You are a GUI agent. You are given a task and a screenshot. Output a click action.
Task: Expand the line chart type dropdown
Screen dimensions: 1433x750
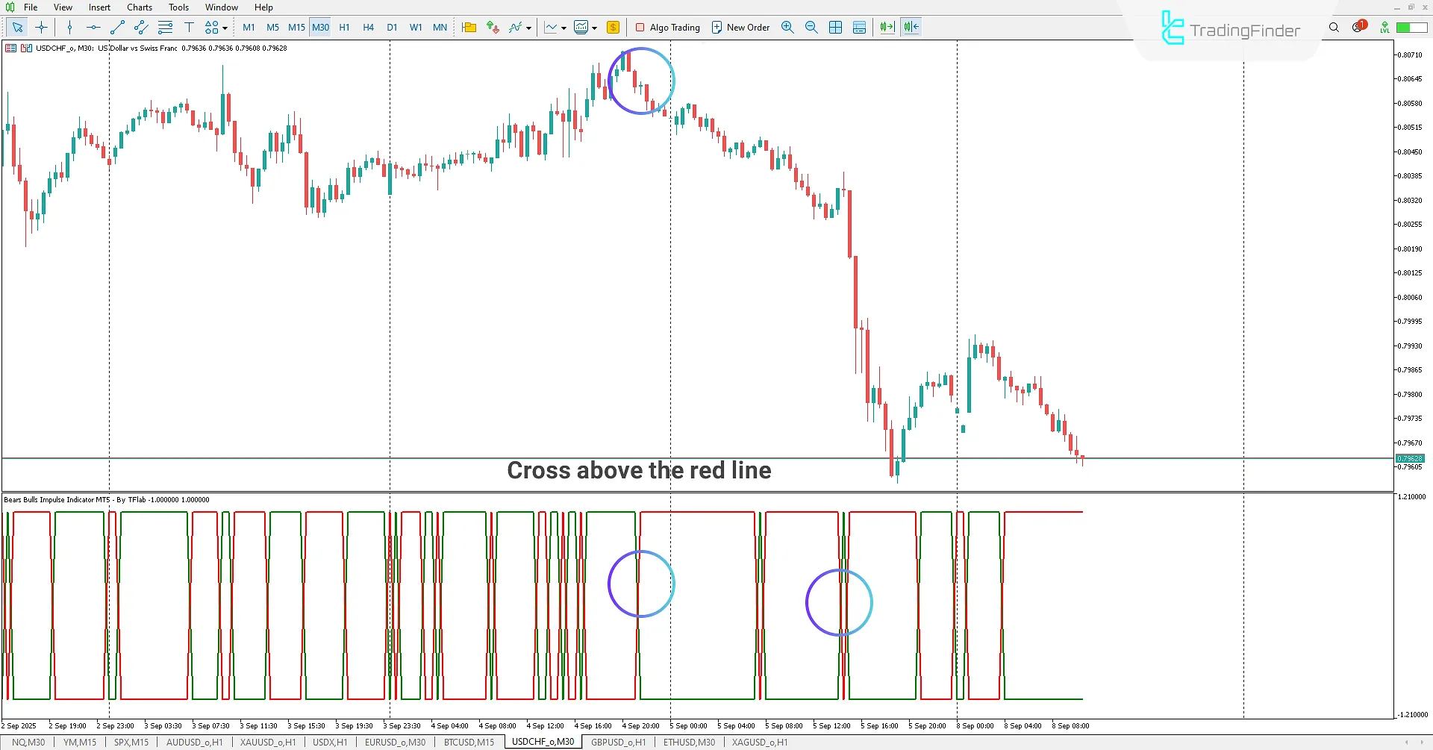563,28
